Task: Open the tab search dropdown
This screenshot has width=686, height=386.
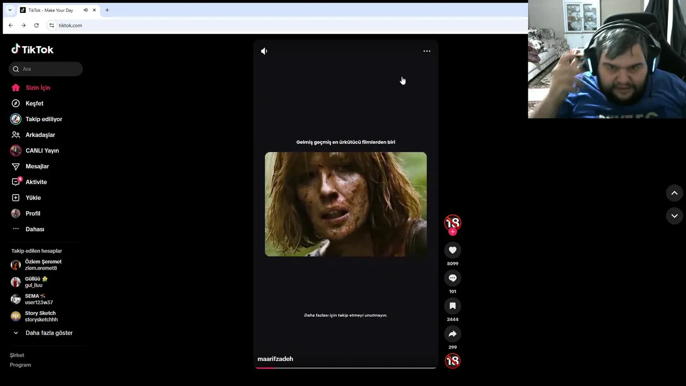Action: click(10, 10)
